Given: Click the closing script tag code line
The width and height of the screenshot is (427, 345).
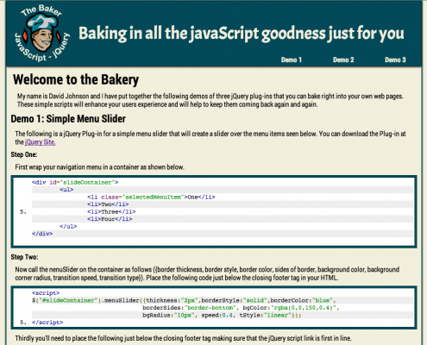Looking at the screenshot, I should pyautogui.click(x=47, y=323).
